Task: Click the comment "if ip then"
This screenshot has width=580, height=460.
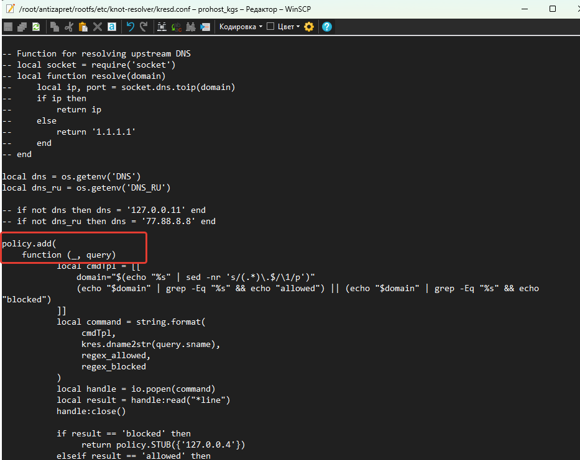Action: 62,98
